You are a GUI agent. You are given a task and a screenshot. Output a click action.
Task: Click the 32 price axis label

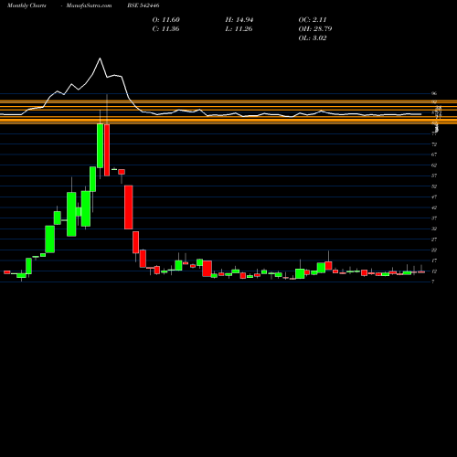tap(434, 228)
